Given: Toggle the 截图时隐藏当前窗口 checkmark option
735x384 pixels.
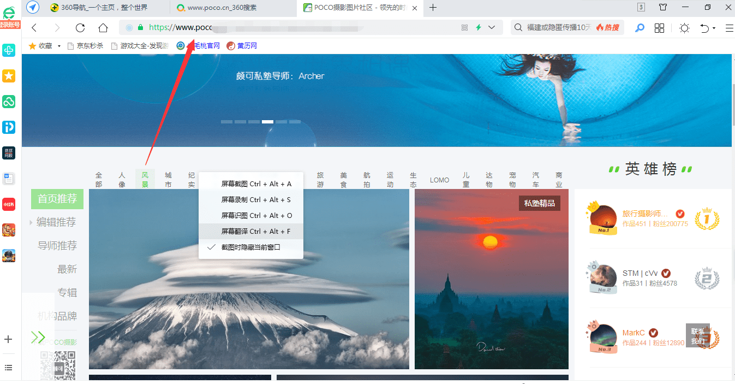Looking at the screenshot, I should pos(250,247).
